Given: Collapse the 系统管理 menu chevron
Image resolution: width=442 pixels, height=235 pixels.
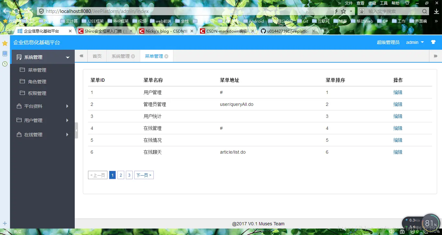Looking at the screenshot, I should pos(68,57).
